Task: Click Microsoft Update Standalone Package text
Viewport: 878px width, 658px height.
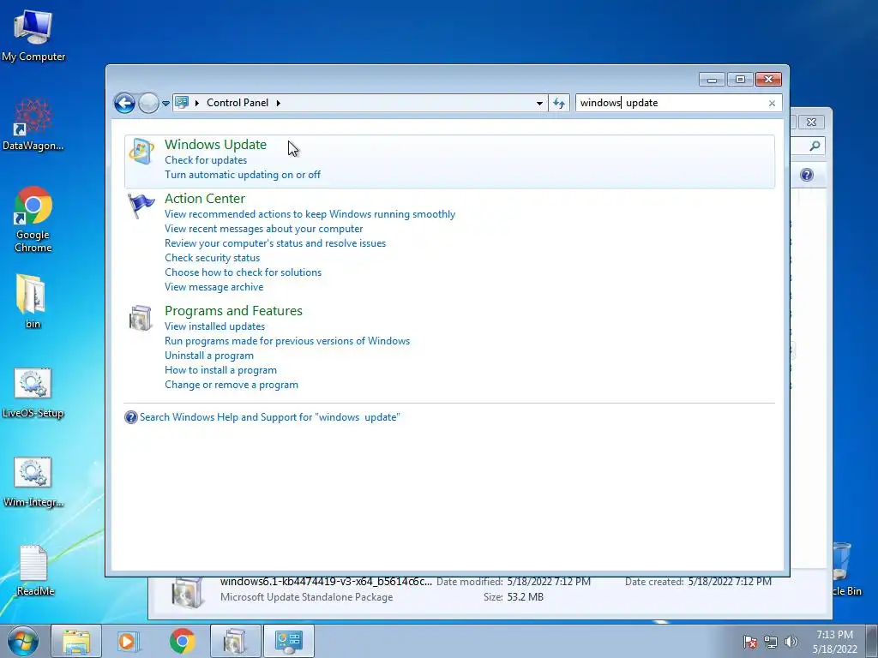Action: [x=306, y=597]
